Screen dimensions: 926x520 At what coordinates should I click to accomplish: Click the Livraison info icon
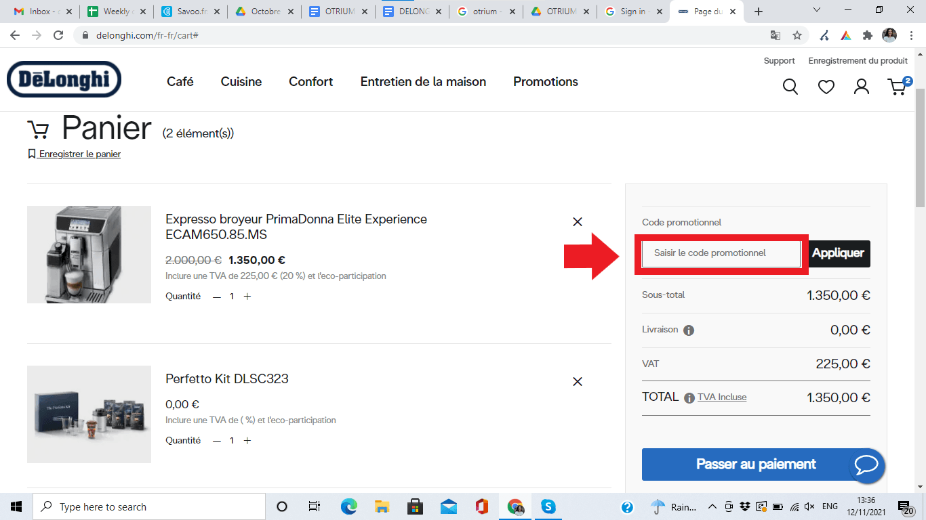(x=689, y=330)
